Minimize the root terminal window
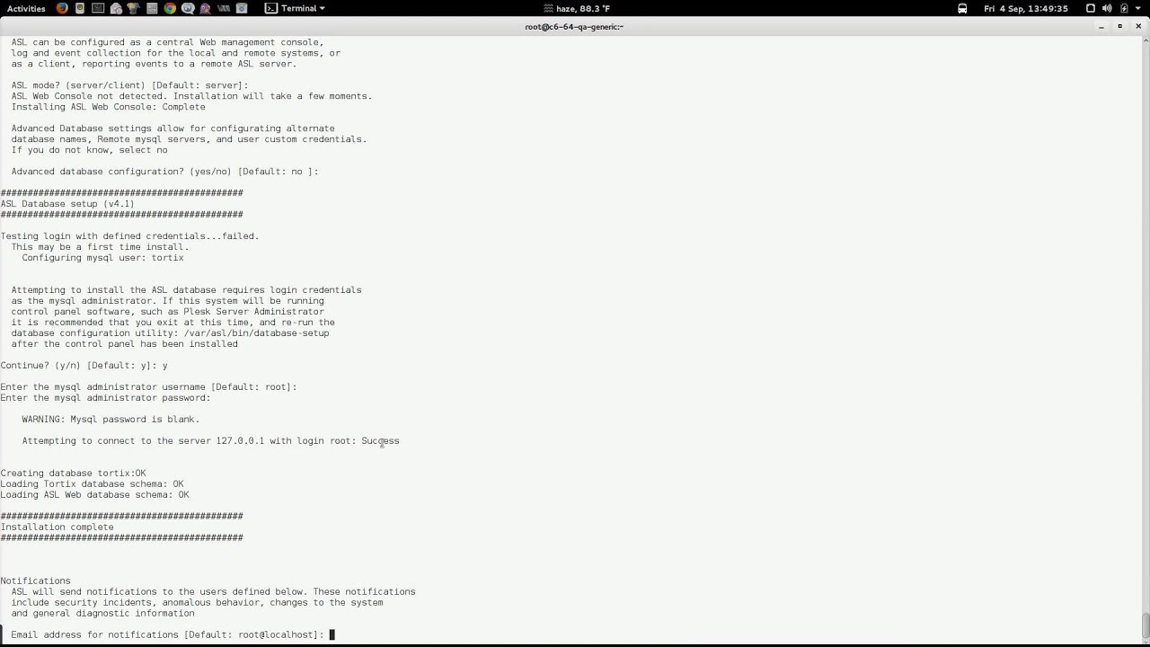1150x647 pixels. coord(1101,26)
